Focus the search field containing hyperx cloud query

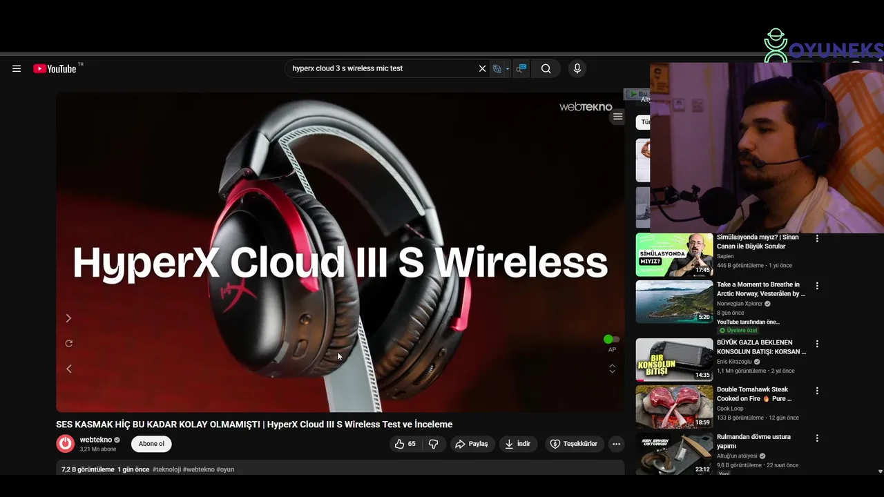click(x=382, y=68)
